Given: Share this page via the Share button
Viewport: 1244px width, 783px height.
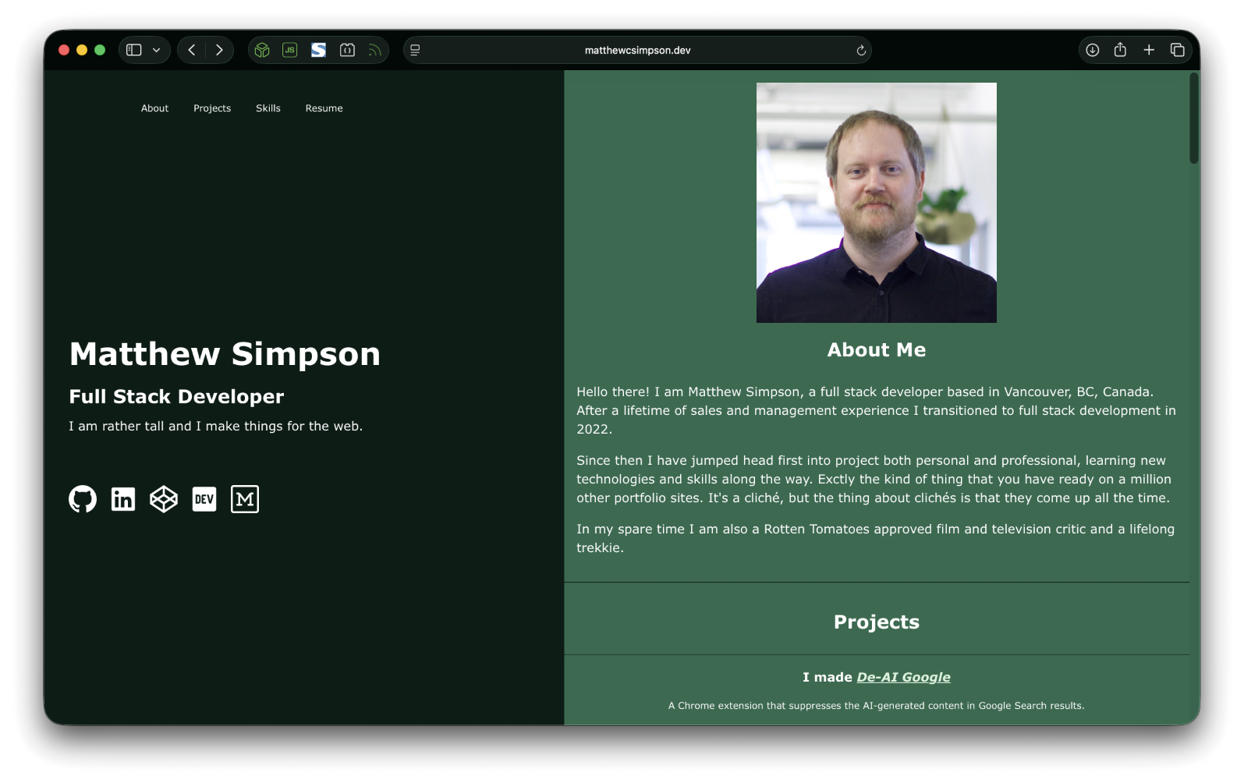Looking at the screenshot, I should [1120, 50].
